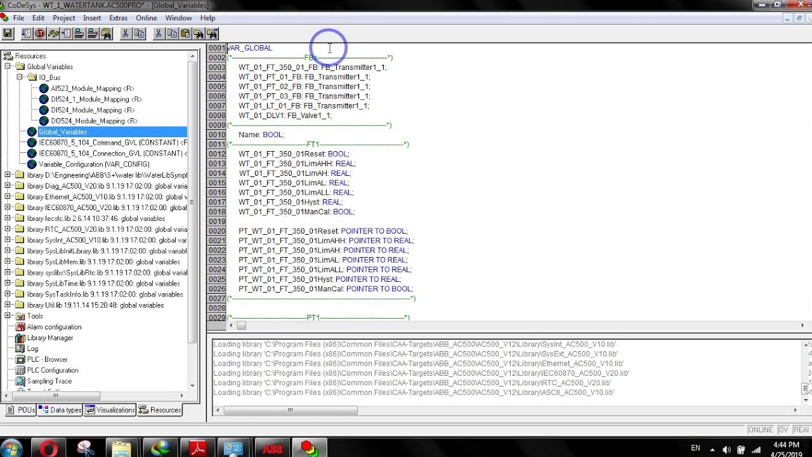
Task: Expand library RTC_AC500_V20.lib node
Action: point(8,229)
